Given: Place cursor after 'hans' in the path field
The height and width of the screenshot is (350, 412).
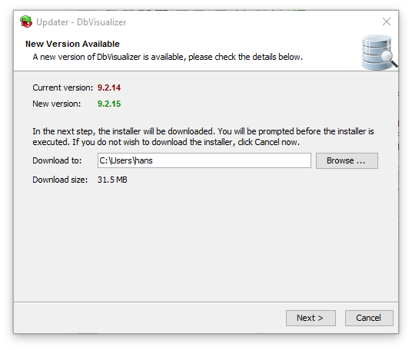Looking at the screenshot, I should pyautogui.click(x=154, y=160).
